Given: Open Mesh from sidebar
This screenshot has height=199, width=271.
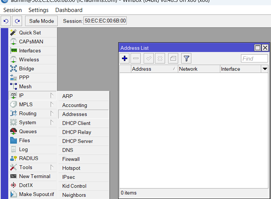Looking at the screenshot, I should pyautogui.click(x=33, y=86).
